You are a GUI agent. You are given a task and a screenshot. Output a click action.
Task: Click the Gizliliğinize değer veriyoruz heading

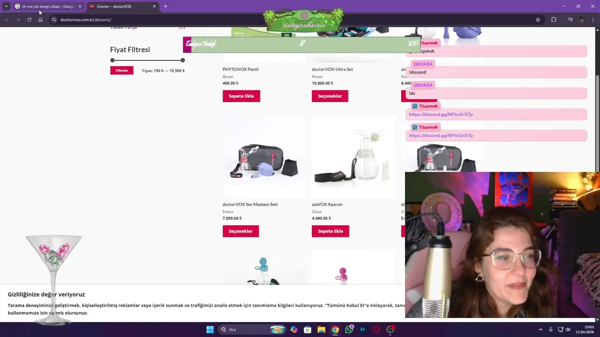46,294
